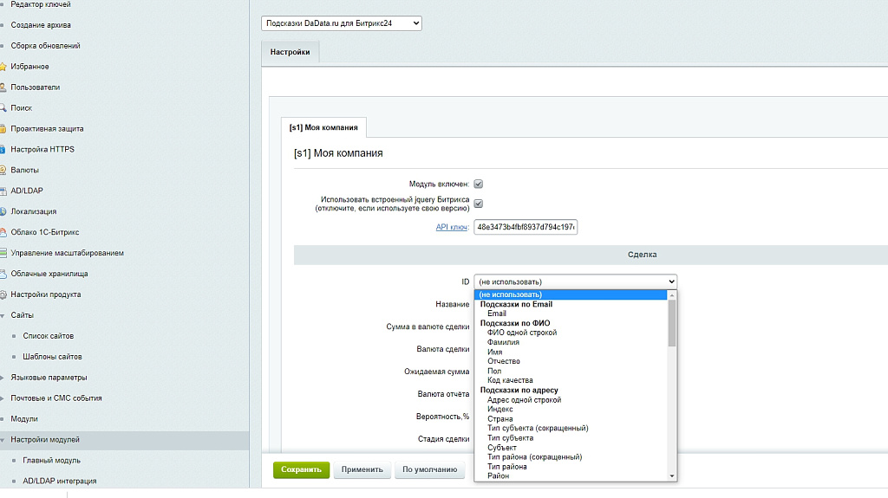Collapse the ID field dropdown
The width and height of the screenshot is (888, 498).
pos(575,281)
